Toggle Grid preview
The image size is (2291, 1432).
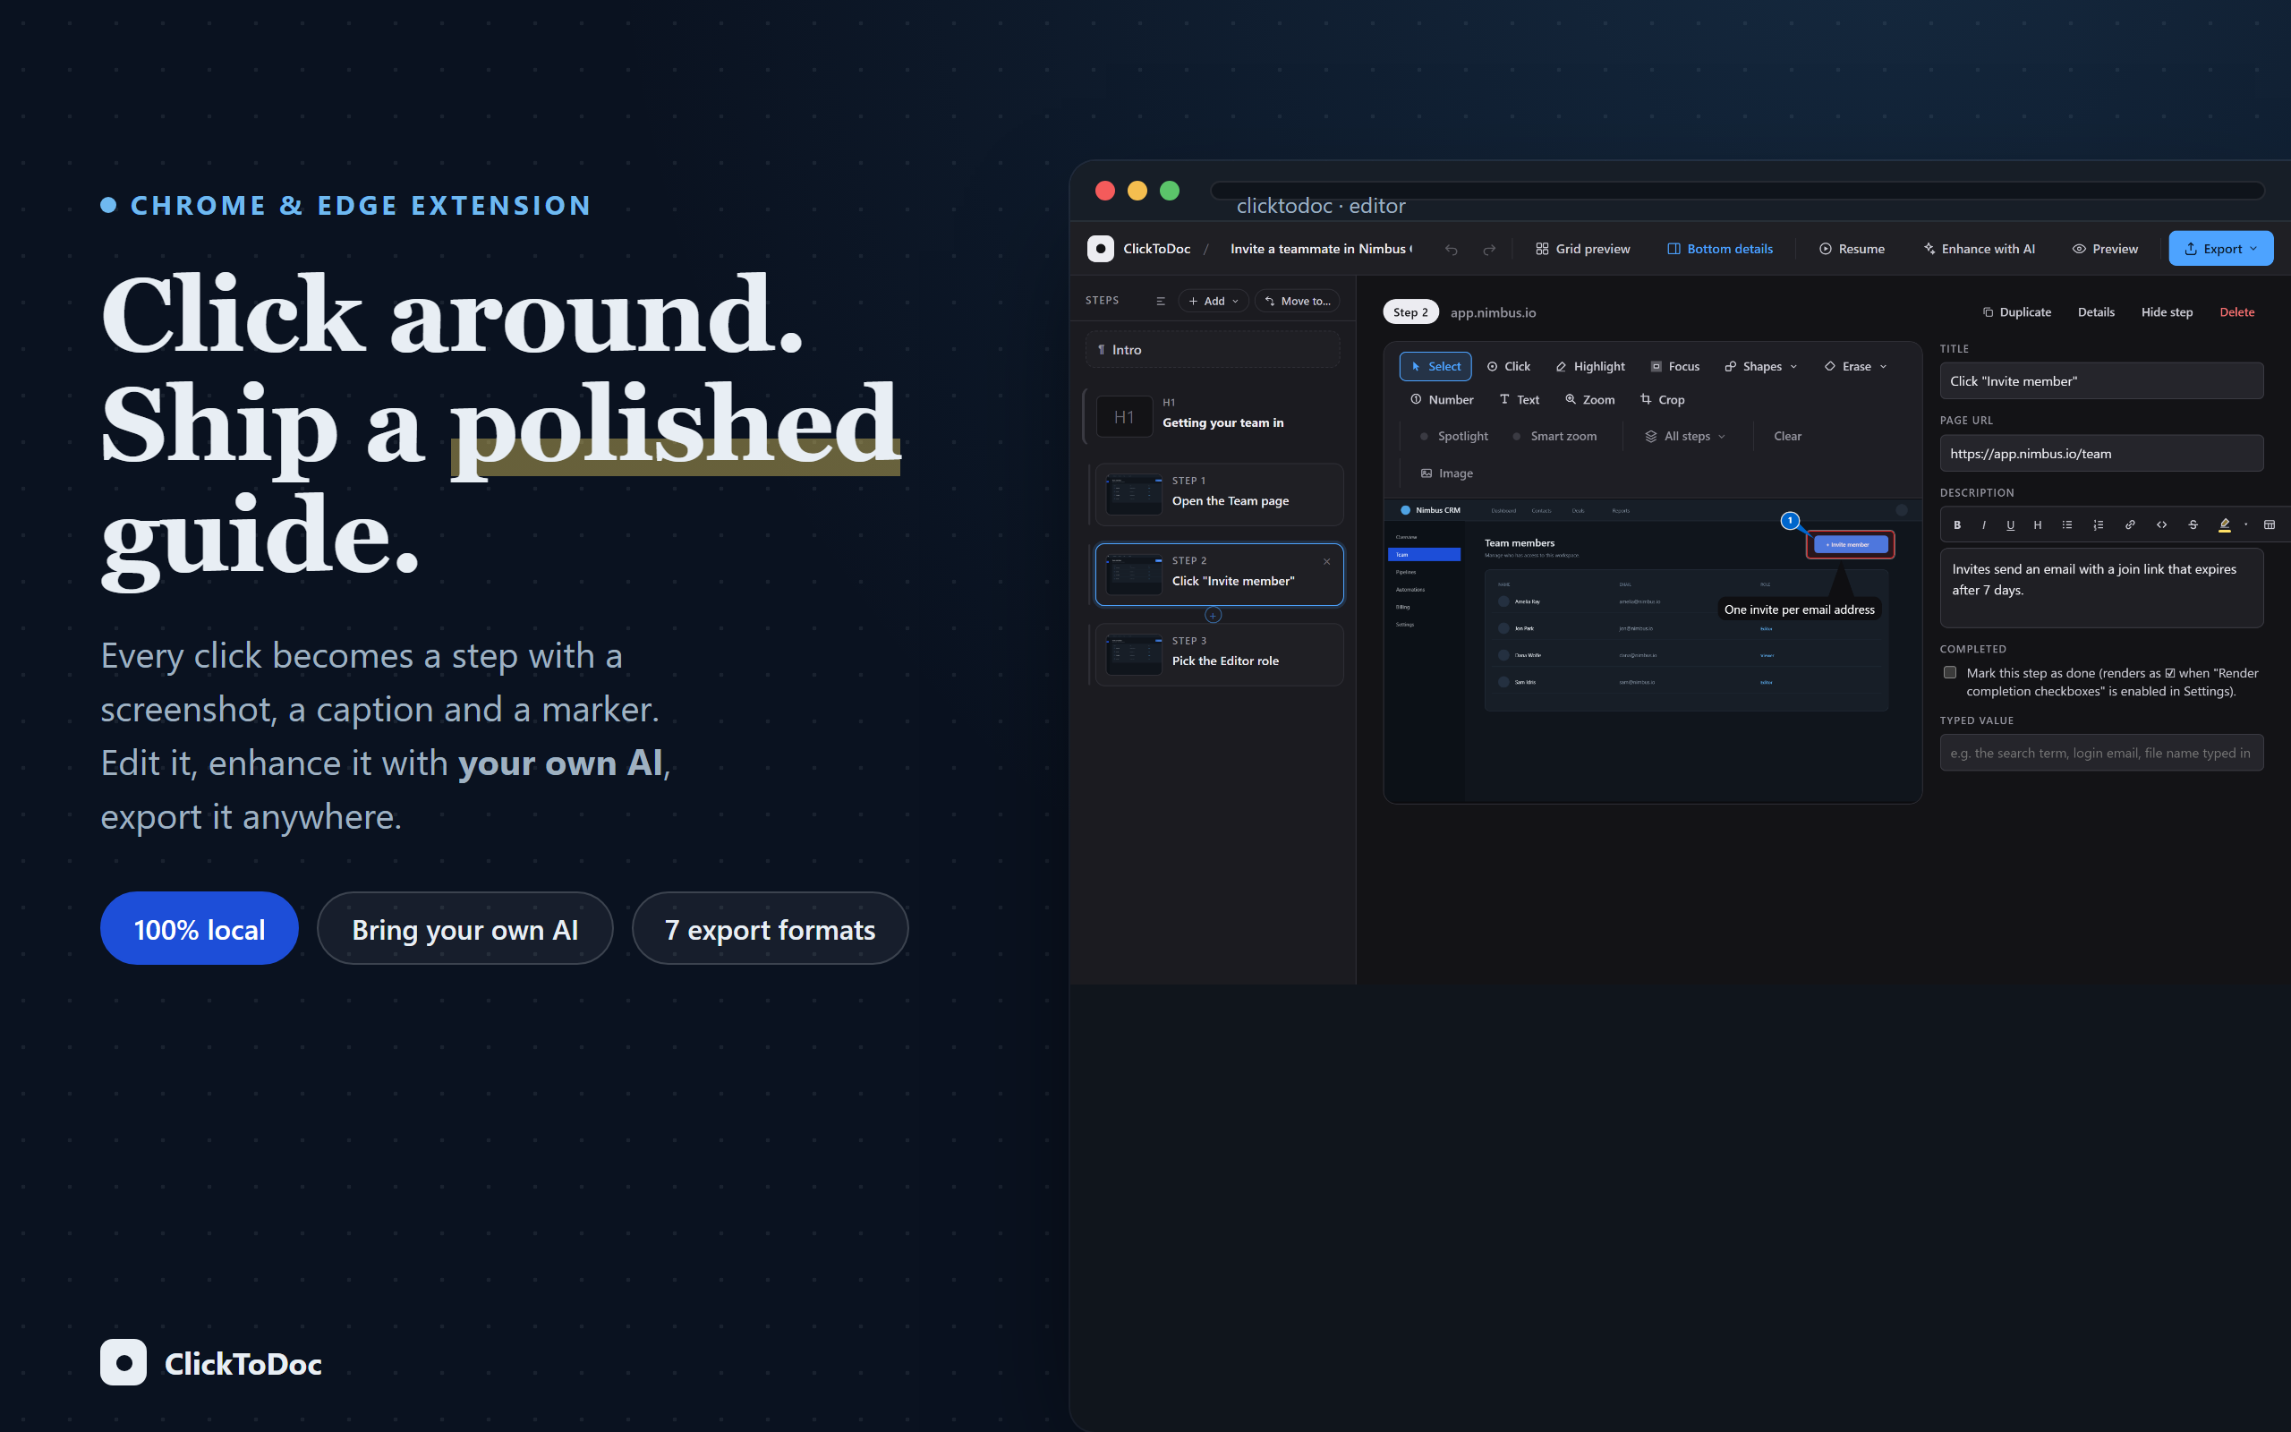point(1583,249)
